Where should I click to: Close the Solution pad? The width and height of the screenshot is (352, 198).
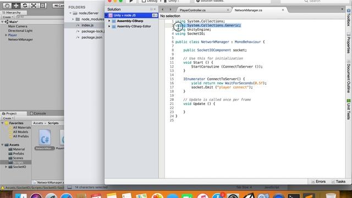[x=155, y=9]
